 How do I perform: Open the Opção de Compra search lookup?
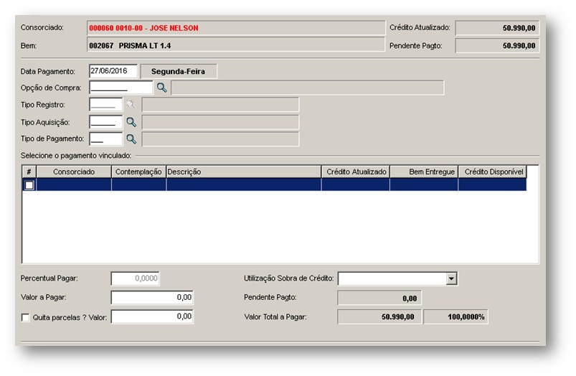161,88
